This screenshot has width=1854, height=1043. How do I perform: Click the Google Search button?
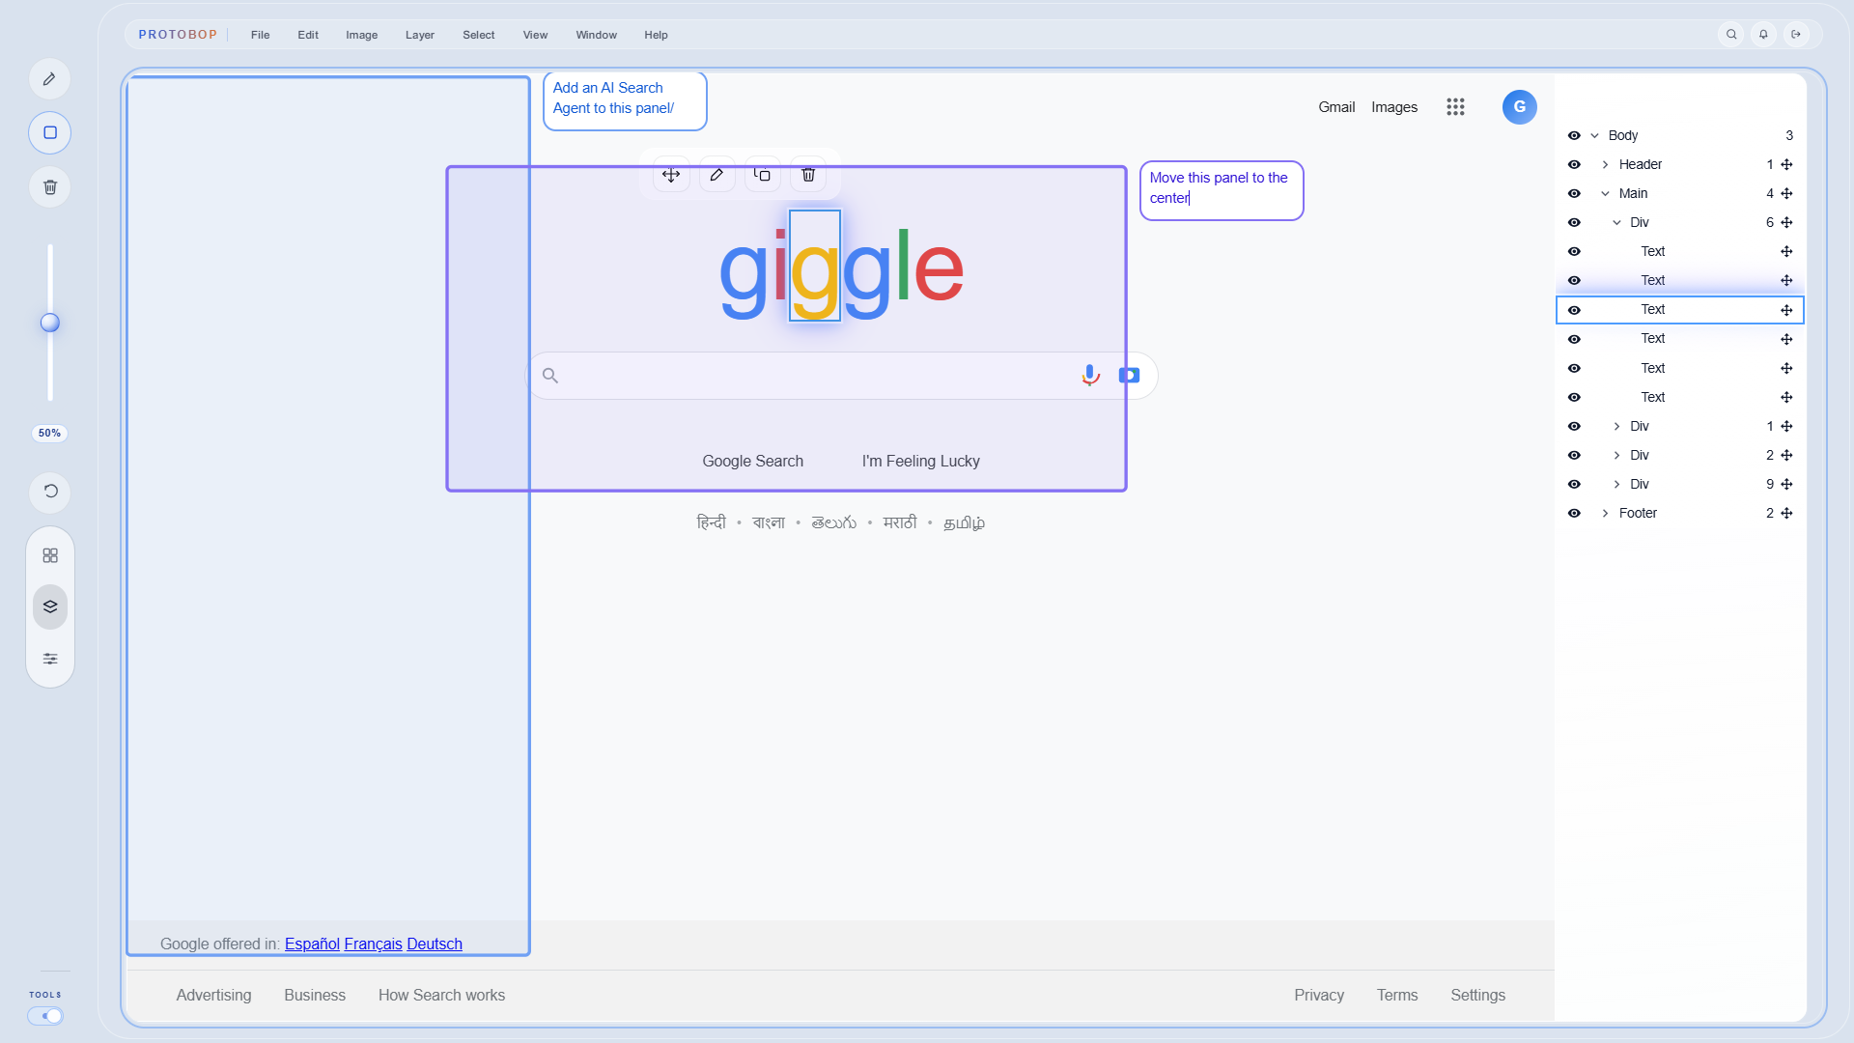click(x=752, y=462)
